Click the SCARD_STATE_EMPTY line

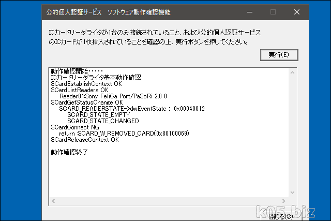point(99,115)
